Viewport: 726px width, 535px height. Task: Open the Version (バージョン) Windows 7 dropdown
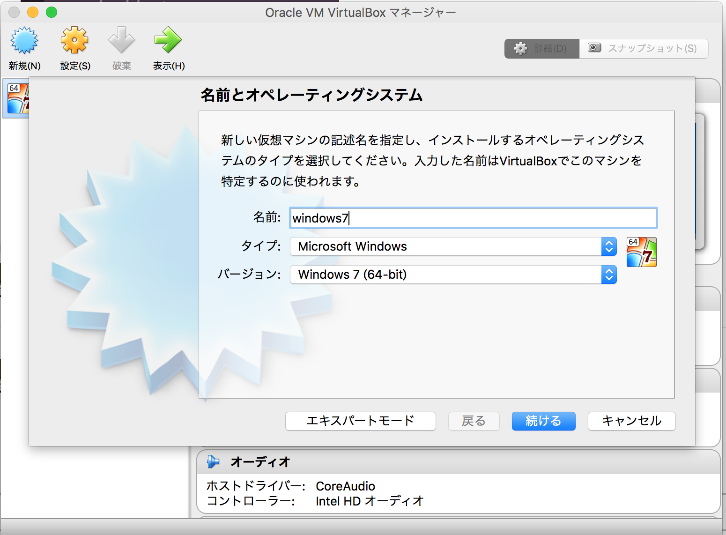(x=453, y=275)
